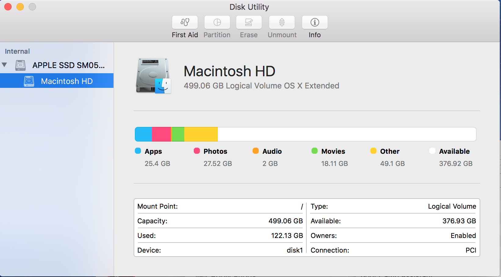Screen dimensions: 501x277
Task: Click the Capacity value 499.06 GB
Action: click(286, 221)
